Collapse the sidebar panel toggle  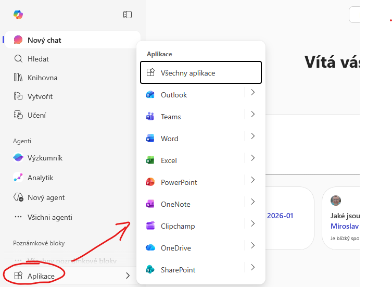(x=128, y=15)
